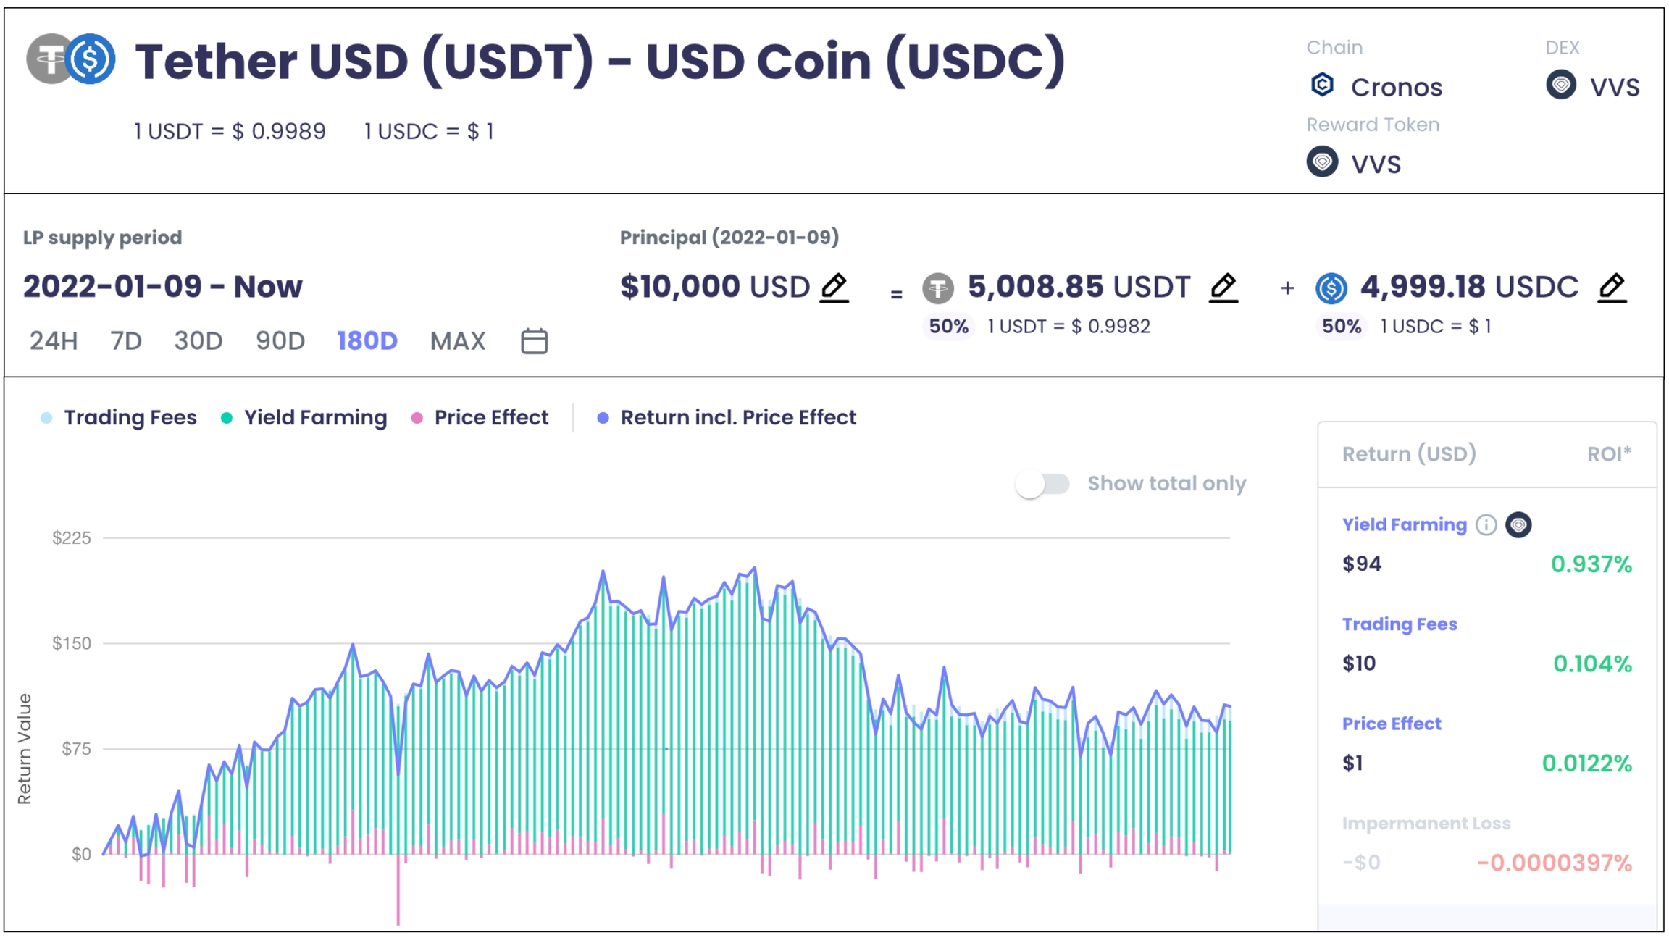Click the VVS reward token icon

[x=1323, y=162]
